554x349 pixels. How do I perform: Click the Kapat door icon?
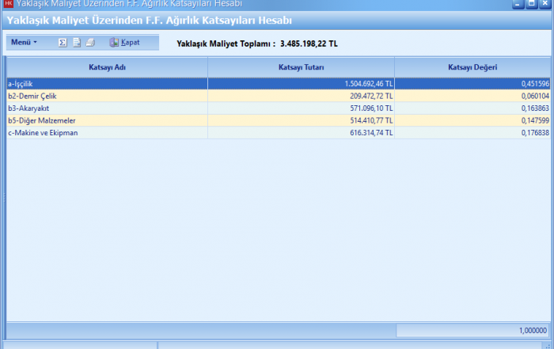[x=114, y=42]
